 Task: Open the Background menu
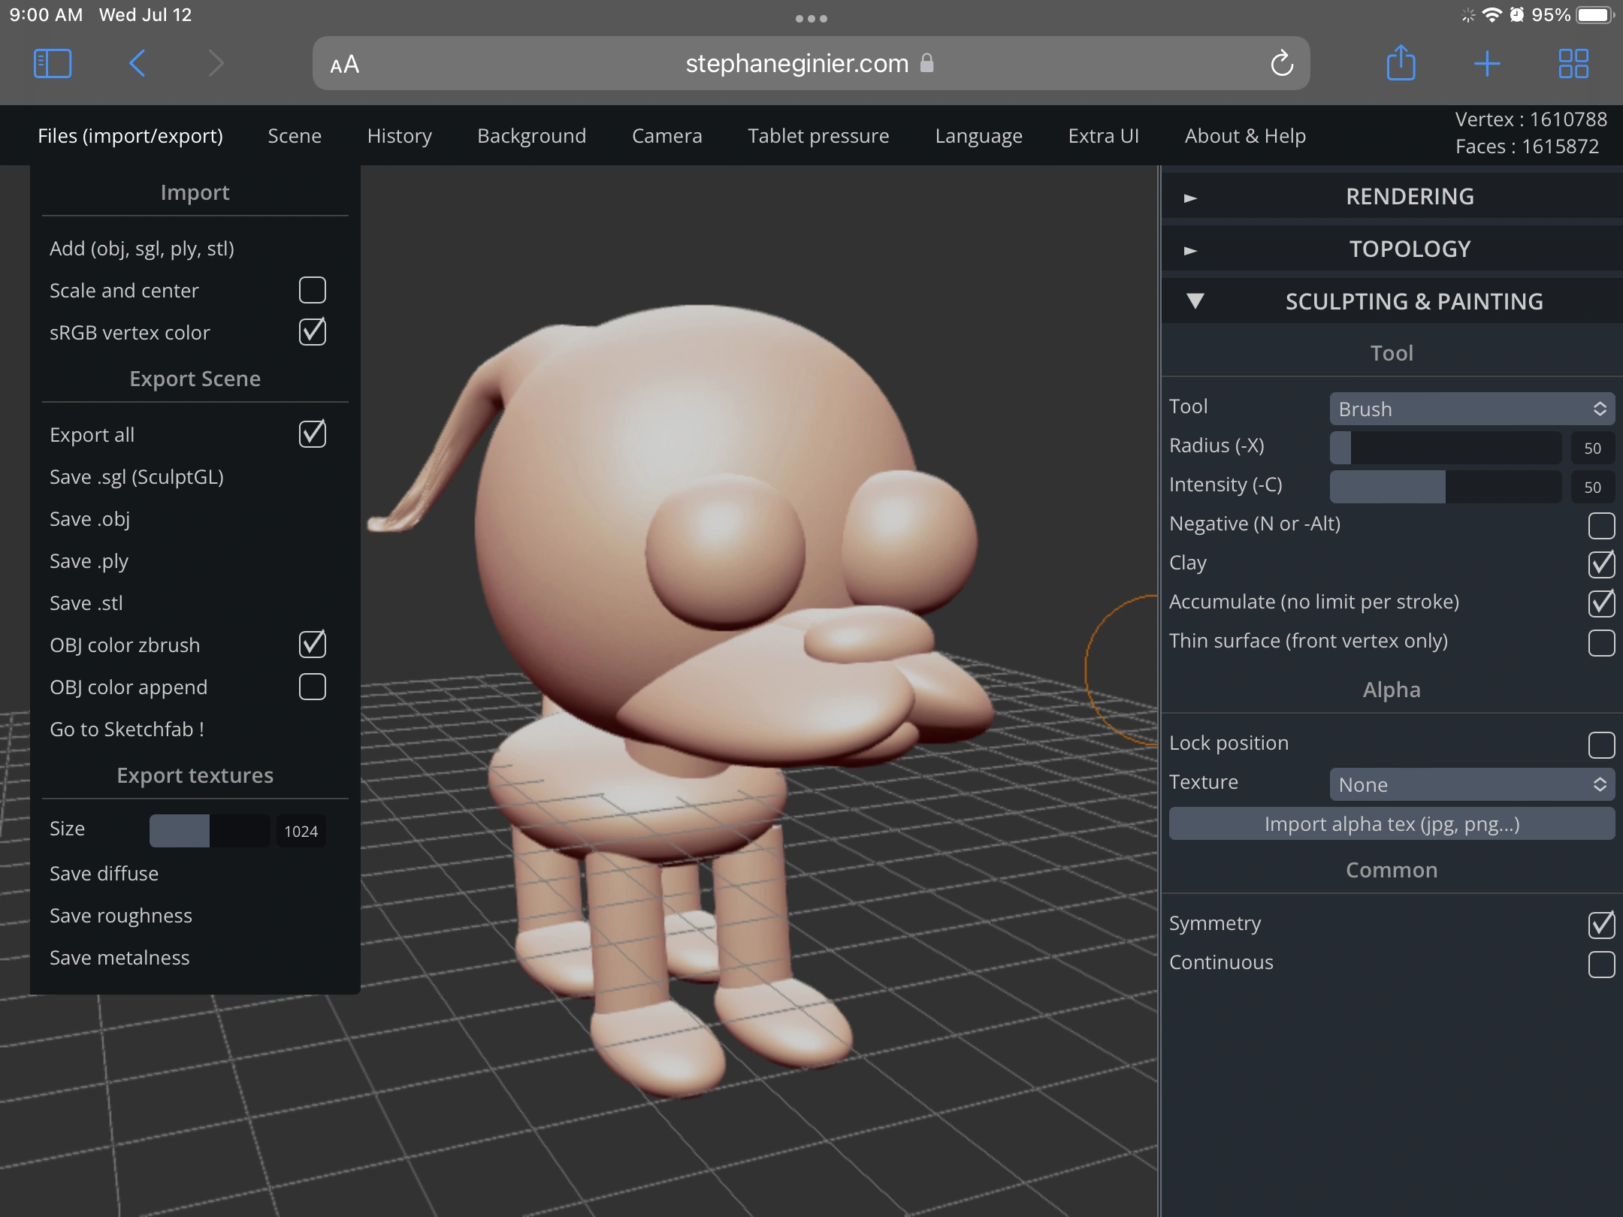(x=531, y=136)
